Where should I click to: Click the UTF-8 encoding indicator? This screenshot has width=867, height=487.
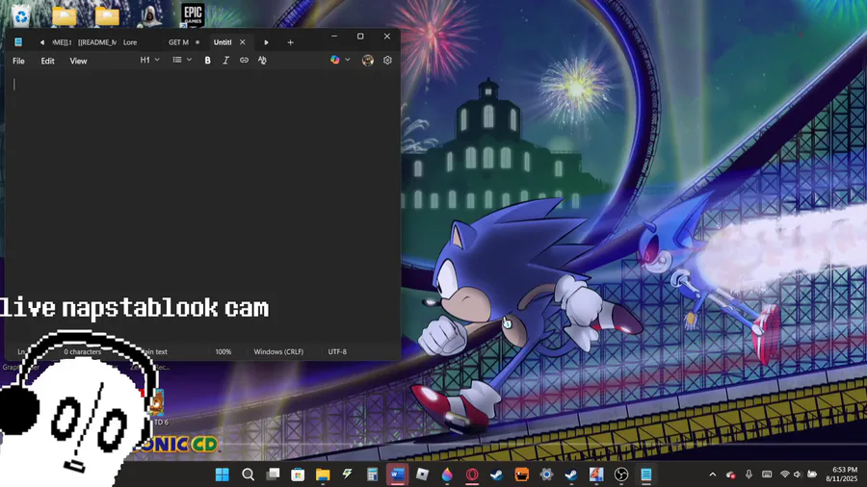(337, 351)
